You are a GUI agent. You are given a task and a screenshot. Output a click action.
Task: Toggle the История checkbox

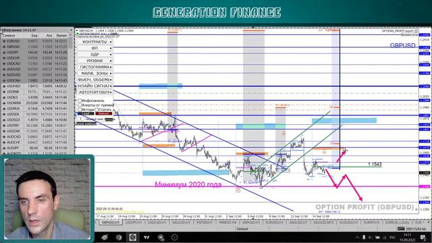click(80, 109)
